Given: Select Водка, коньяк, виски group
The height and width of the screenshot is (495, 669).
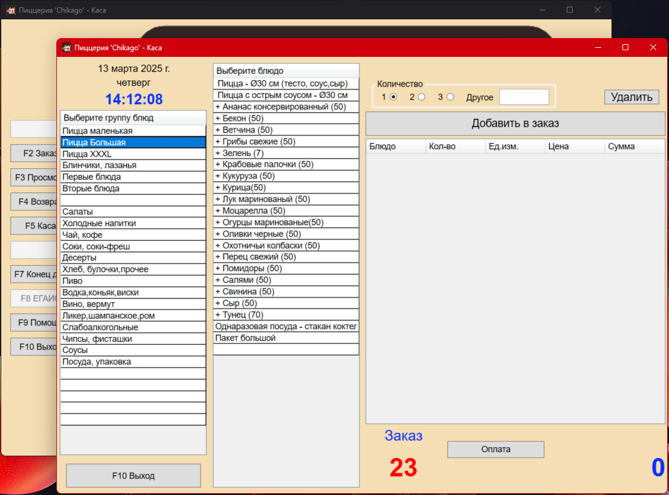Looking at the screenshot, I should 133,292.
